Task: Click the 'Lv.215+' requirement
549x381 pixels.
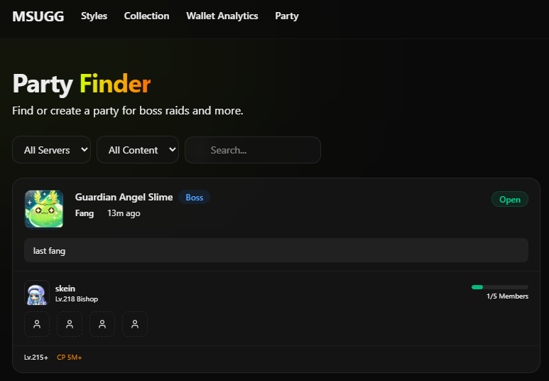Action: pos(36,357)
